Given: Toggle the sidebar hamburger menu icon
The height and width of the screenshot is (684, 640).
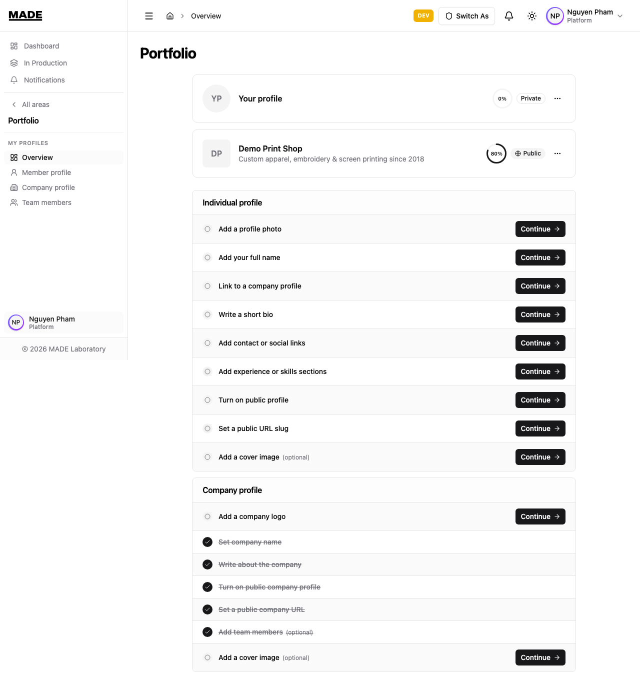Looking at the screenshot, I should point(149,16).
